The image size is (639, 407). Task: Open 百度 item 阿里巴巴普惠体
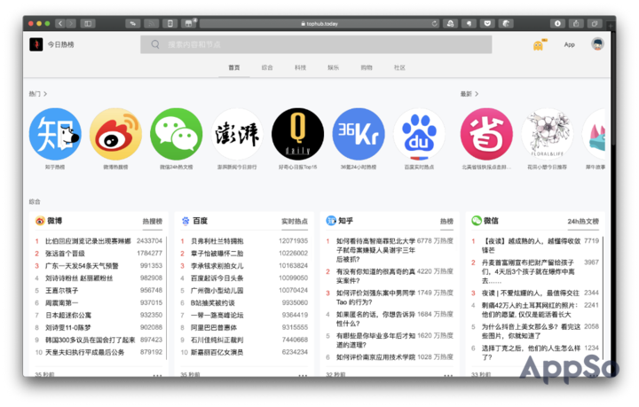[214, 327]
